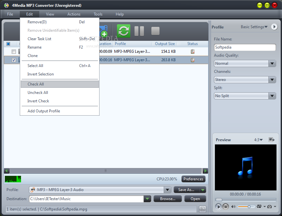Choose Clear Task List menu entry
282x216 pixels.
60,39
